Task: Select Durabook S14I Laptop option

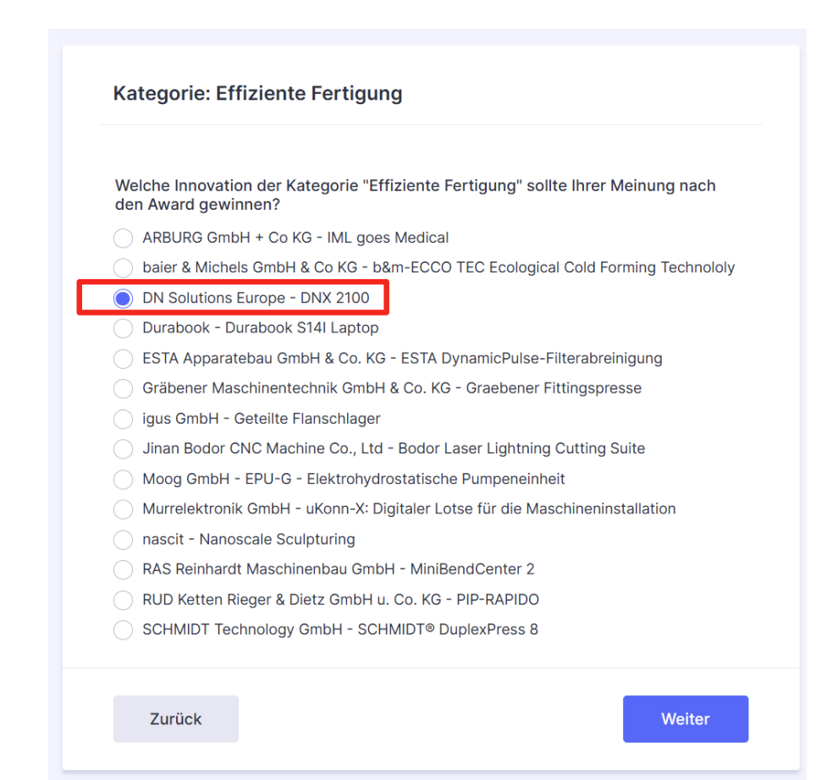Action: click(x=123, y=328)
